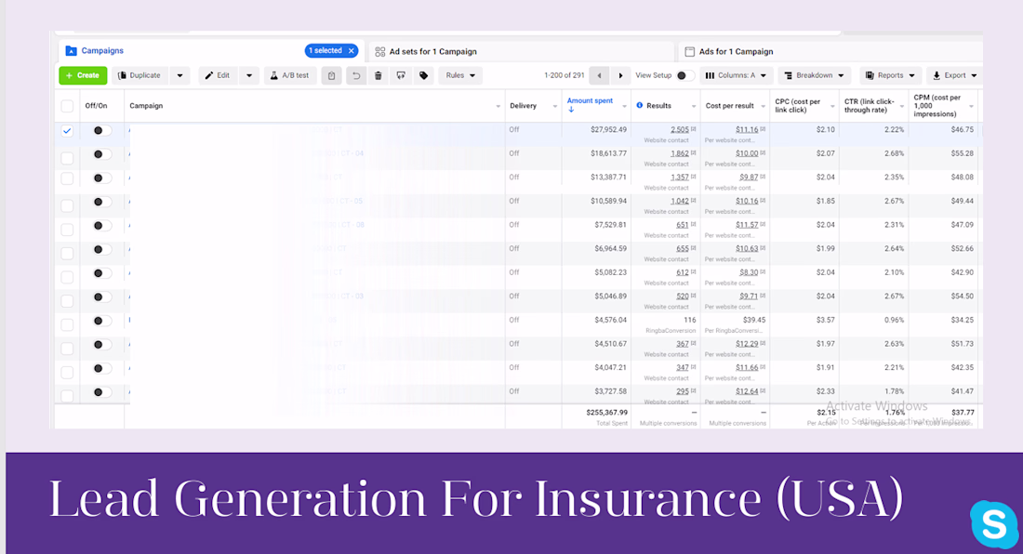This screenshot has width=1023, height=554.
Task: Click the Duplicate button
Action: click(139, 75)
